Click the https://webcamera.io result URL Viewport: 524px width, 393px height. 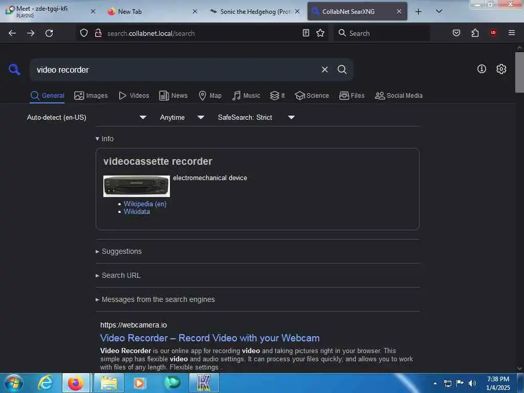tap(134, 325)
